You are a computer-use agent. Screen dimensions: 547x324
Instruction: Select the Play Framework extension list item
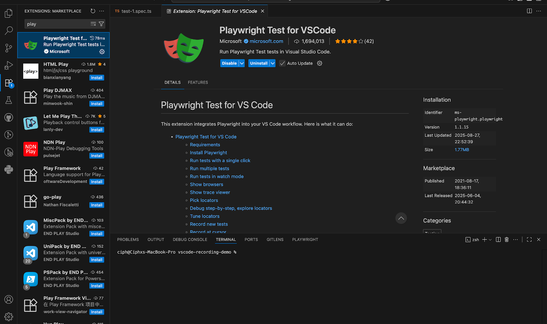point(64,175)
